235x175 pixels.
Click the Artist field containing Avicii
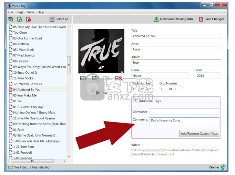(176, 49)
